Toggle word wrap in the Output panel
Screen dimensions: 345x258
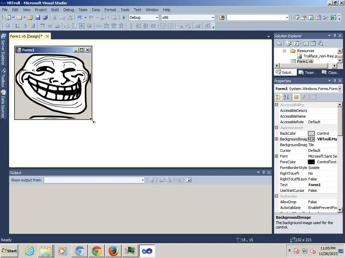click(x=189, y=180)
